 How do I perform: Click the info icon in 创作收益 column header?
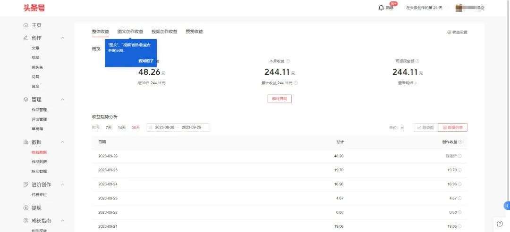tap(460, 142)
